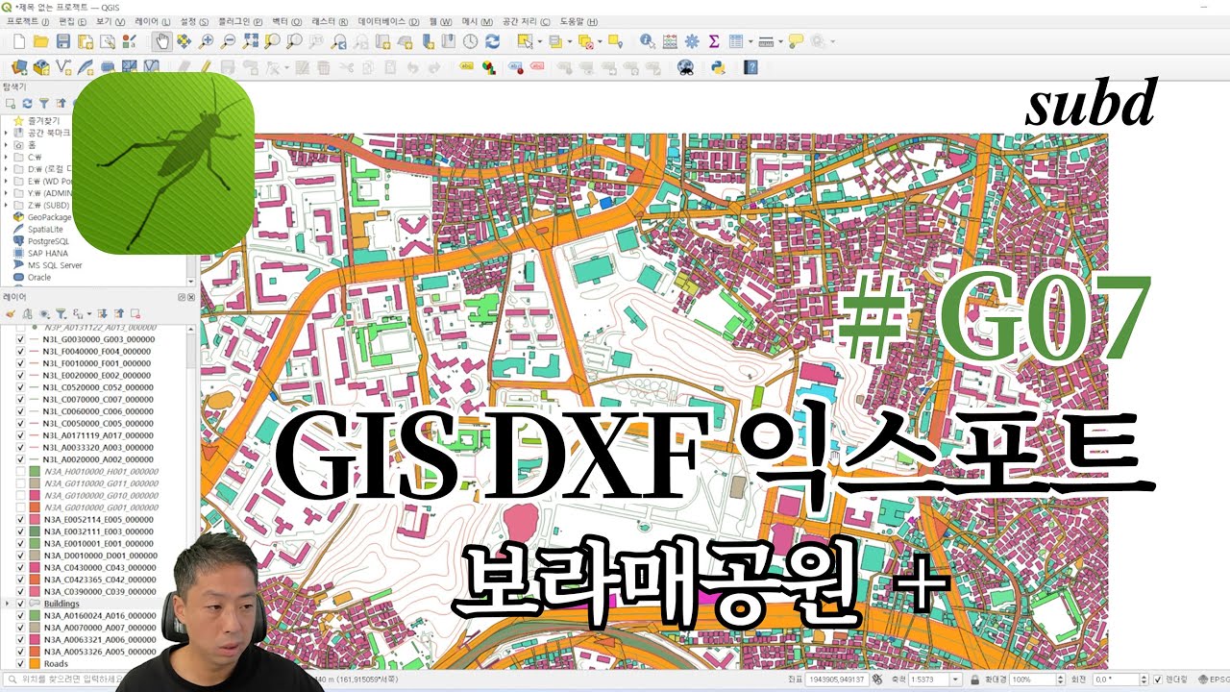Click the Layer Labeling Options abc icon

(467, 67)
